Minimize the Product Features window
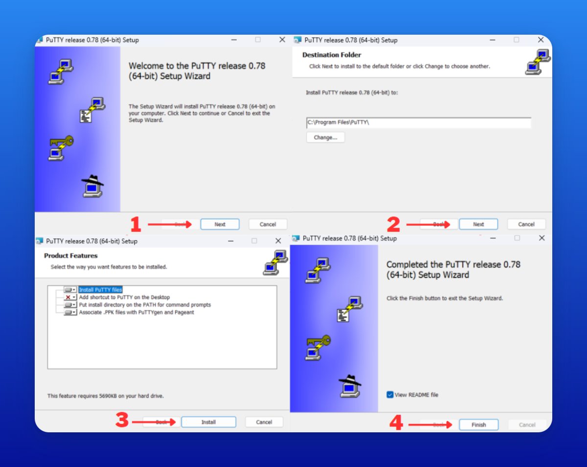 [x=230, y=241]
